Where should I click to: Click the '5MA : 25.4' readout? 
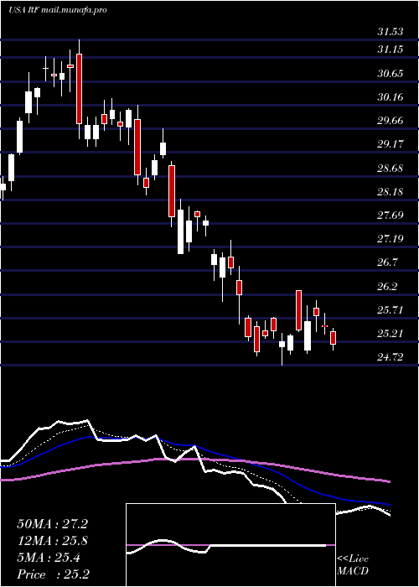(x=49, y=558)
